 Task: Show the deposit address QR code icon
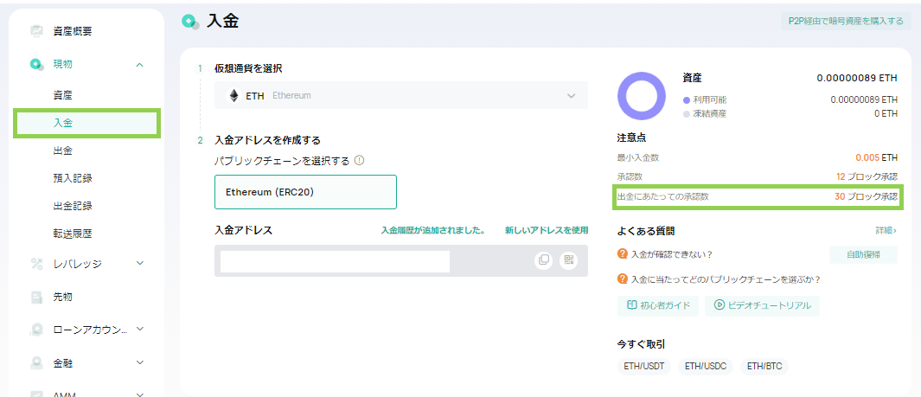(568, 259)
